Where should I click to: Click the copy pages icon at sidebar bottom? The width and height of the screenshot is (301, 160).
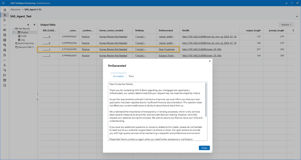click(5, 85)
